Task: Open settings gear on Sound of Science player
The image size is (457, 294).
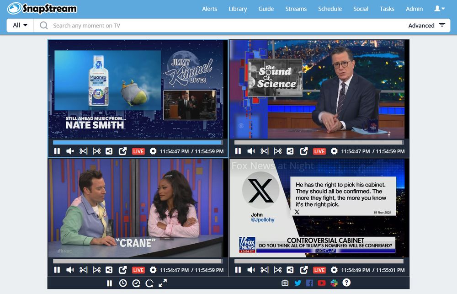Action: tap(334, 151)
